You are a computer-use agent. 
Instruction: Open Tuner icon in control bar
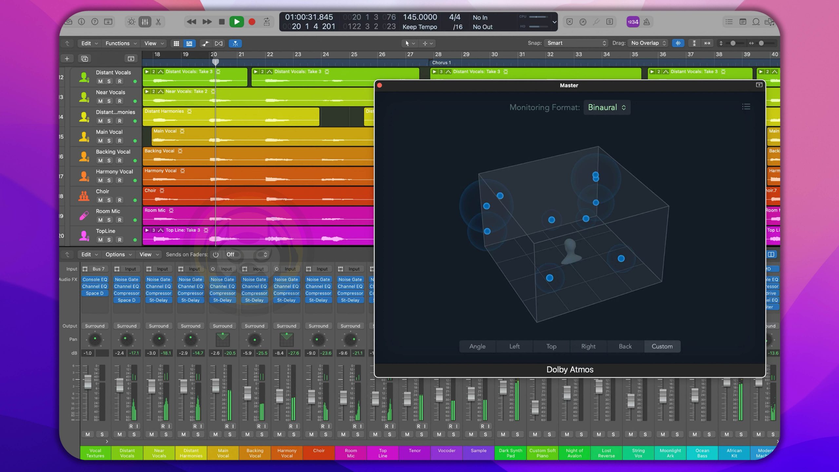pos(596,22)
